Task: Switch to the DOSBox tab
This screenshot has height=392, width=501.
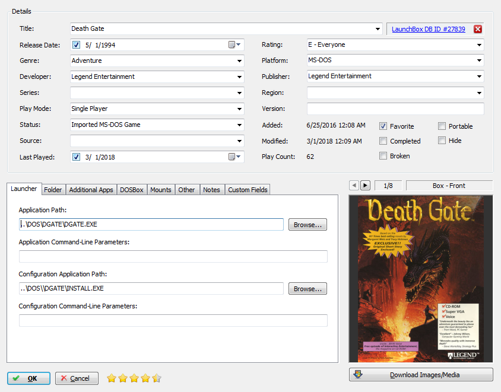Action: (132, 190)
